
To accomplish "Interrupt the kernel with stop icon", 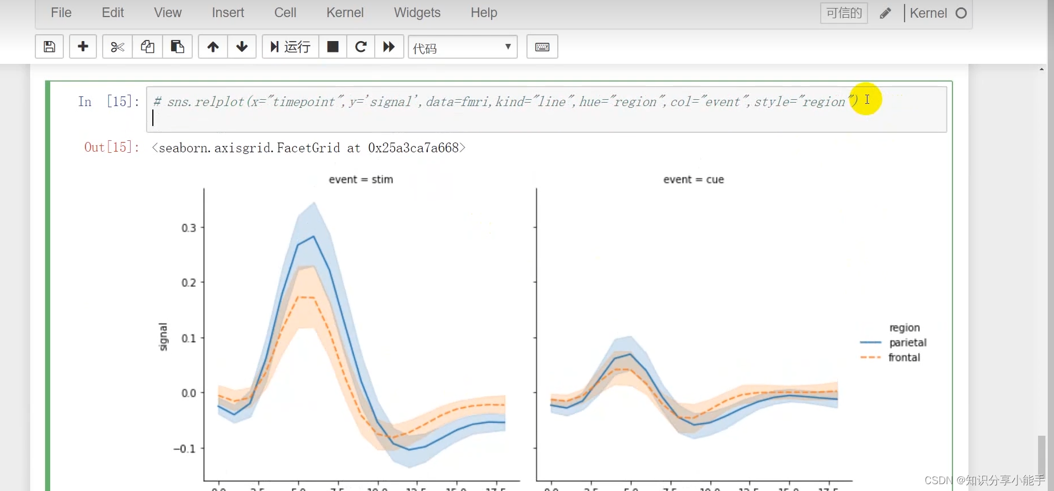I will click(x=333, y=47).
